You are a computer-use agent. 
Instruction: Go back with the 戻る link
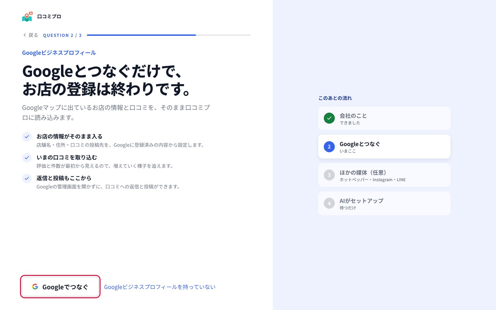30,35
